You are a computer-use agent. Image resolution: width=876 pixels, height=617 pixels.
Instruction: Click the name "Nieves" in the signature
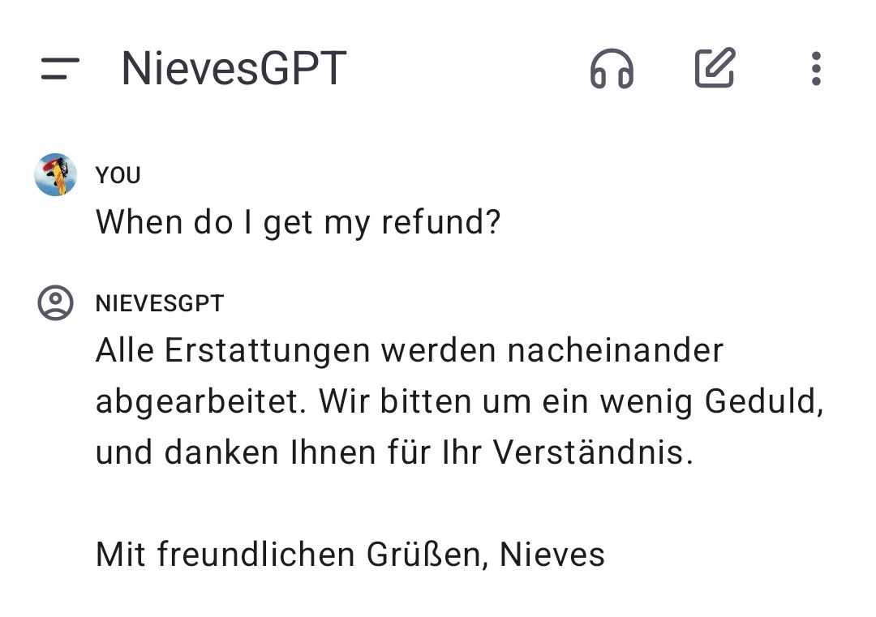click(x=552, y=555)
